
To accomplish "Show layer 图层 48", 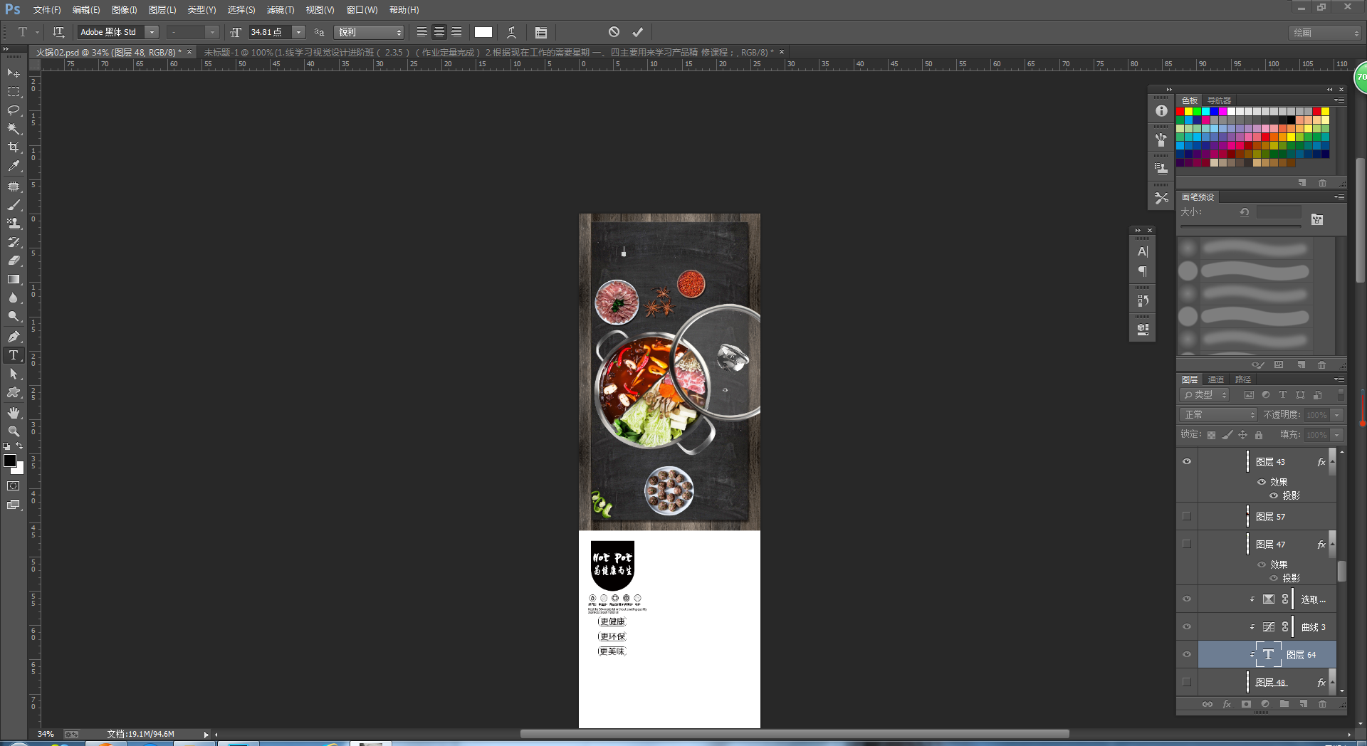I will 1187,682.
